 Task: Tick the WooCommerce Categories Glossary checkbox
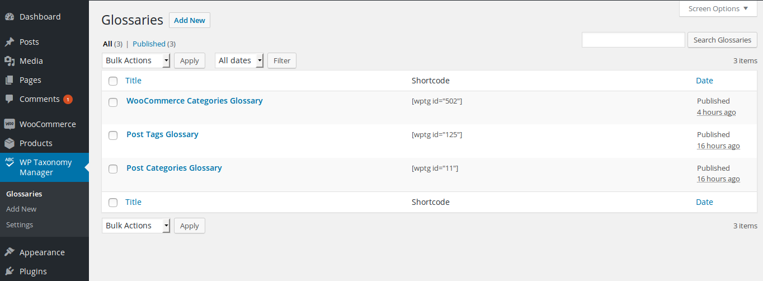(113, 102)
